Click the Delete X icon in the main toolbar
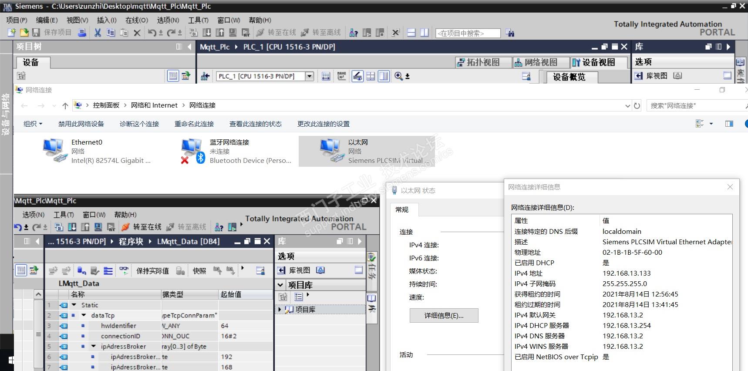 (137, 32)
